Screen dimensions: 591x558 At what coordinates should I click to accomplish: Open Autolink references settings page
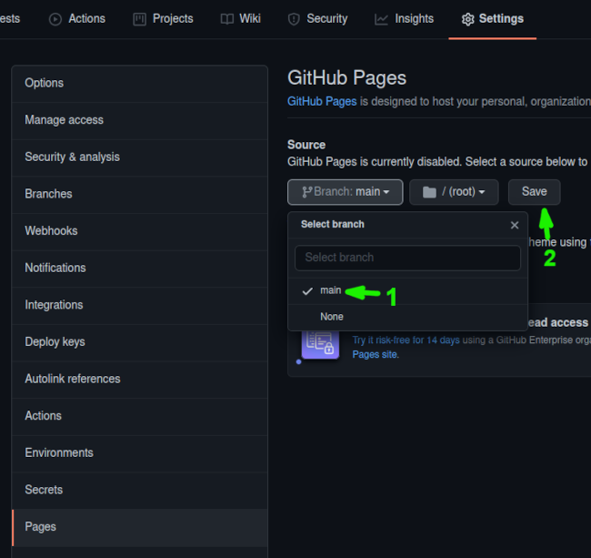(140, 380)
